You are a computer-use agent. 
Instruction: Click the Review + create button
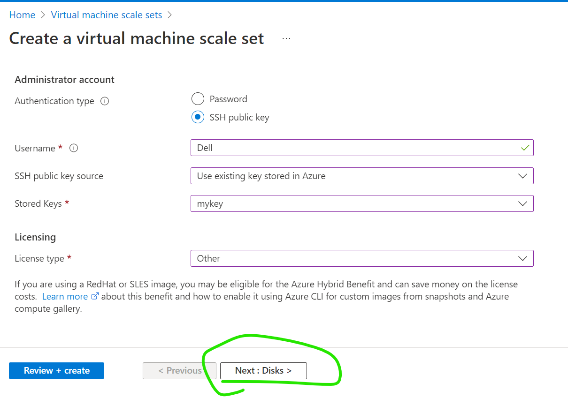point(56,370)
